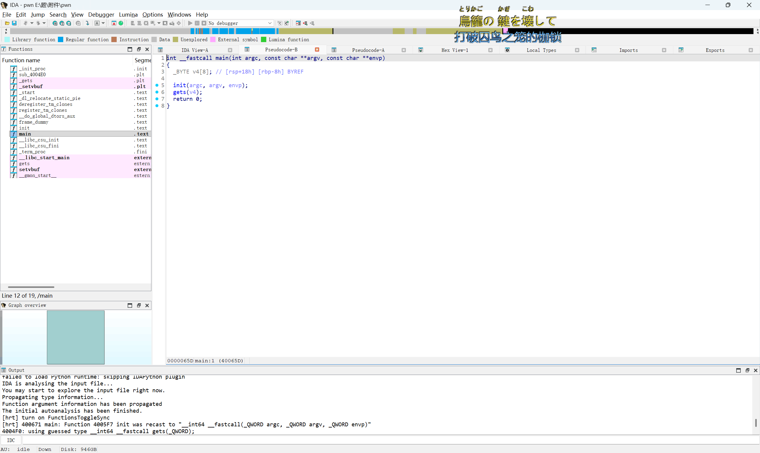Click the Save database icon

click(x=14, y=23)
